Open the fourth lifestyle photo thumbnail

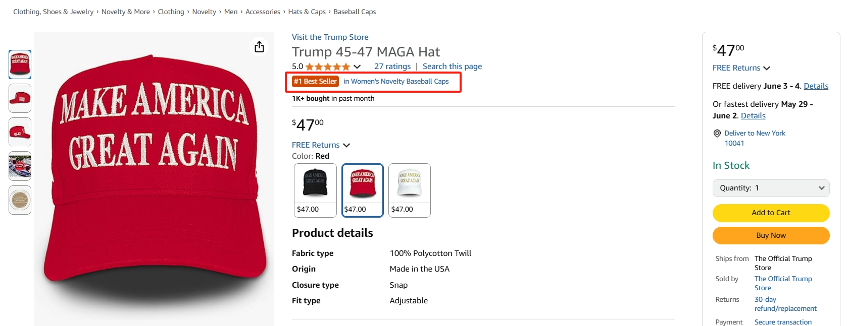tap(20, 166)
